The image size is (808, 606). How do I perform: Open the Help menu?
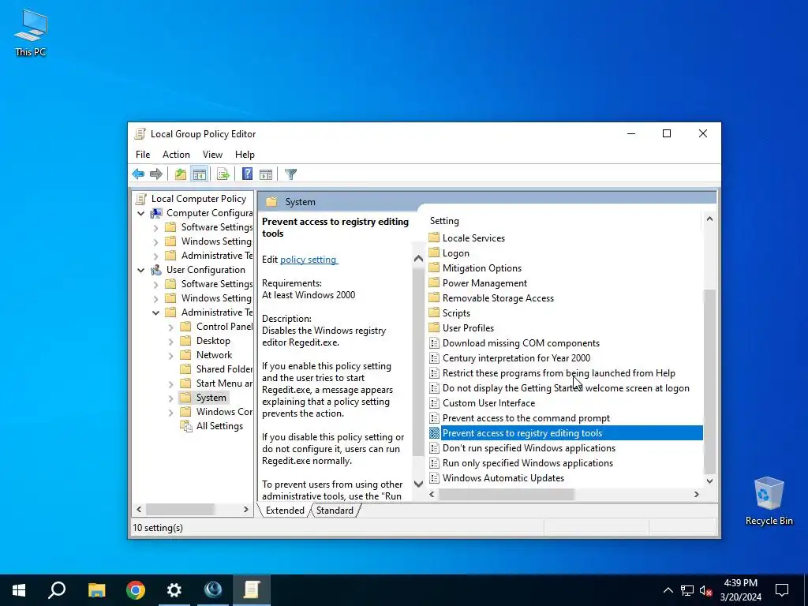[x=245, y=155]
